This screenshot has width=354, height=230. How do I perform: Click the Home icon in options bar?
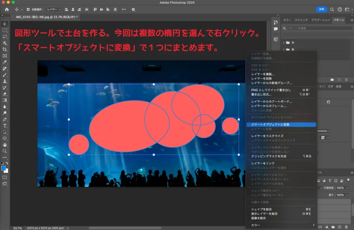coord(7,9)
